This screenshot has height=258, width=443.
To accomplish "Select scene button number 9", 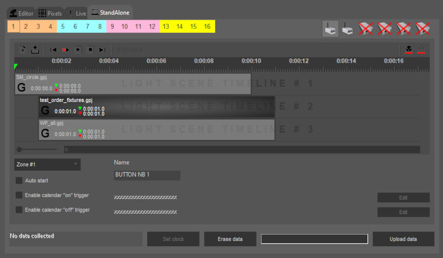I will [x=112, y=26].
